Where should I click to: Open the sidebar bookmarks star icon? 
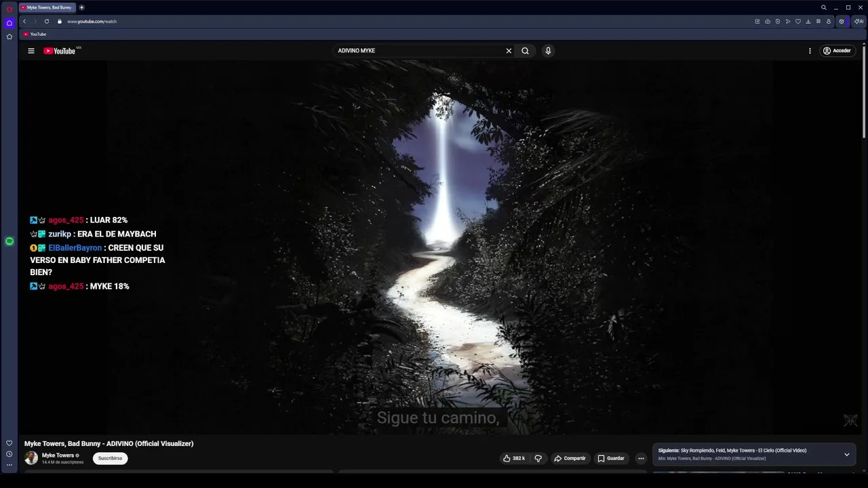(9, 37)
